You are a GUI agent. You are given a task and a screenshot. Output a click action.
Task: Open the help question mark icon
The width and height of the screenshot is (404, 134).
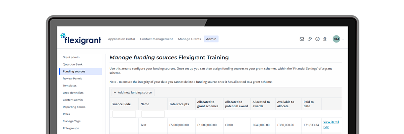(x=317, y=39)
